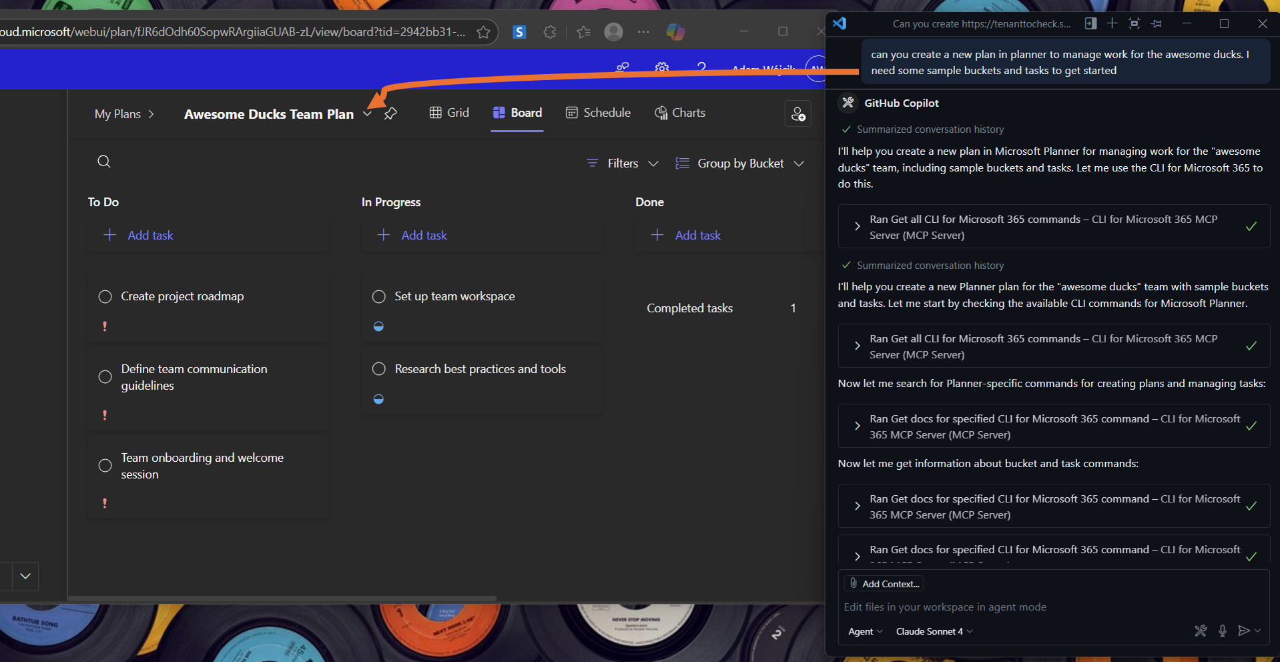Viewport: 1280px width, 662px height.
Task: Open the search icon above the To Do column
Action: (104, 161)
